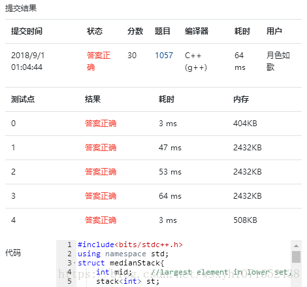Select the '47 ms' time value
Image resolution: width=307 pixels, height=287 pixels.
(x=170, y=148)
